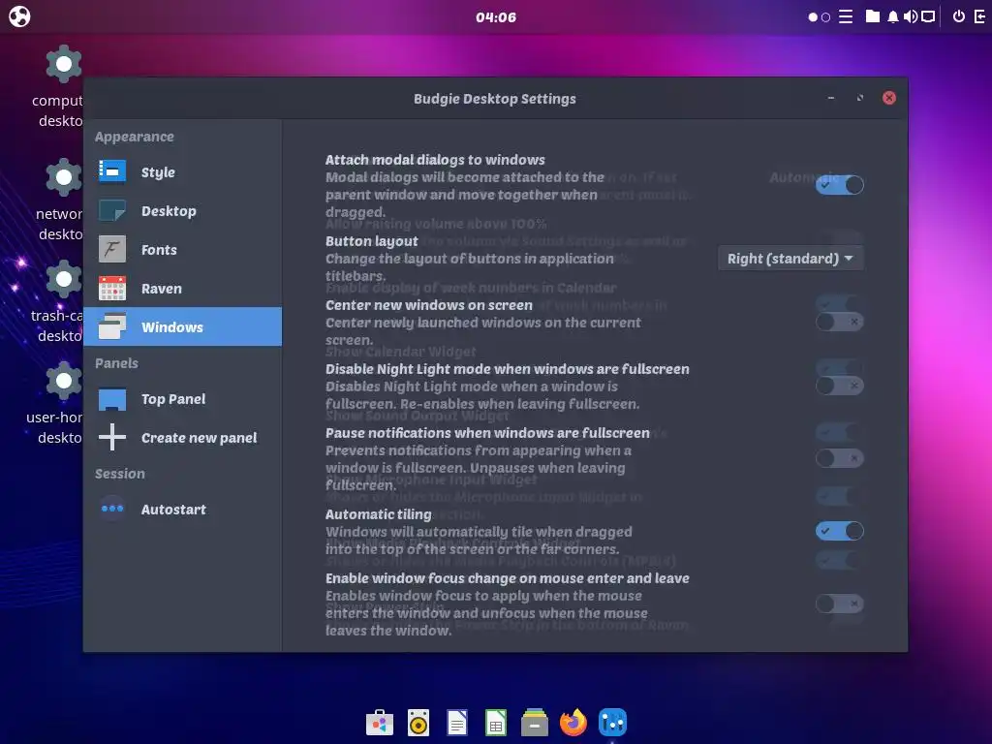Open the Places folder applet
The width and height of the screenshot is (992, 744).
[x=873, y=16]
